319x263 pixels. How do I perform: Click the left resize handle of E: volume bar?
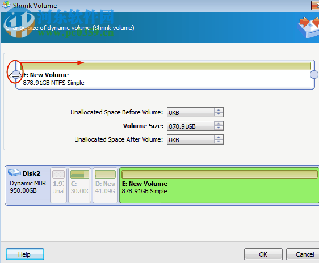[x=16, y=74]
